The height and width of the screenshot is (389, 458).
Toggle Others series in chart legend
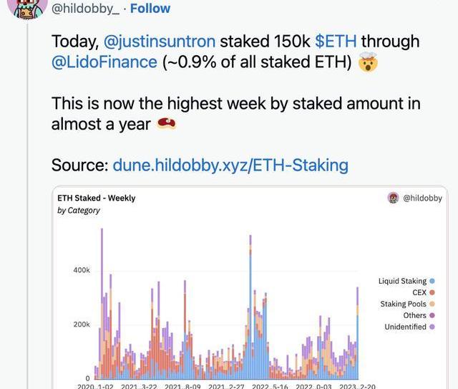pyautogui.click(x=432, y=315)
